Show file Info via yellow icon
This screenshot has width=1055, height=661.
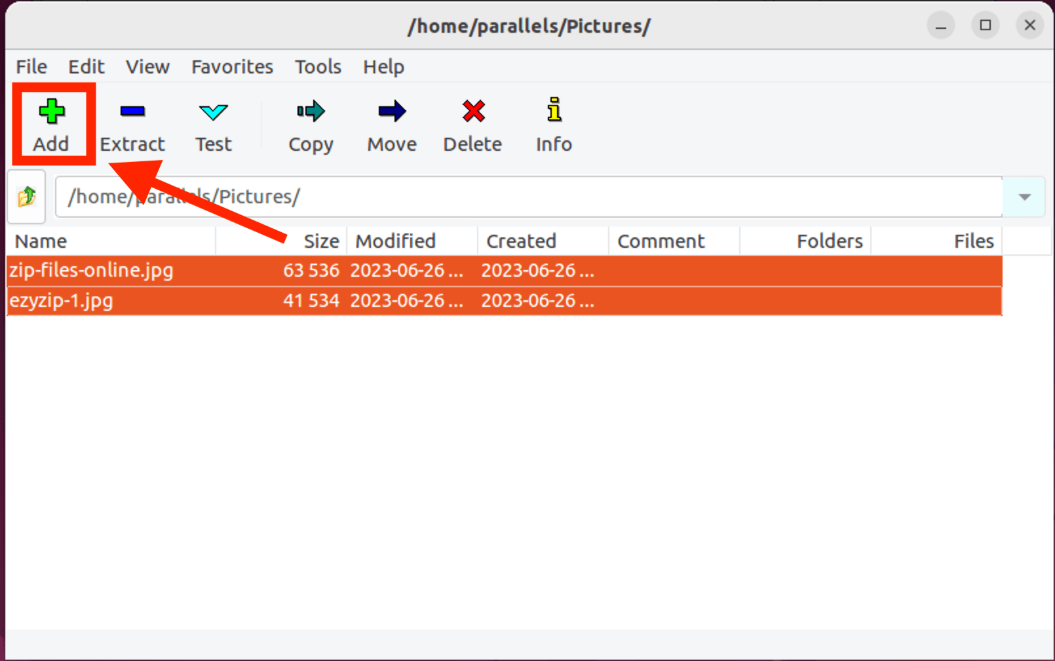(554, 112)
